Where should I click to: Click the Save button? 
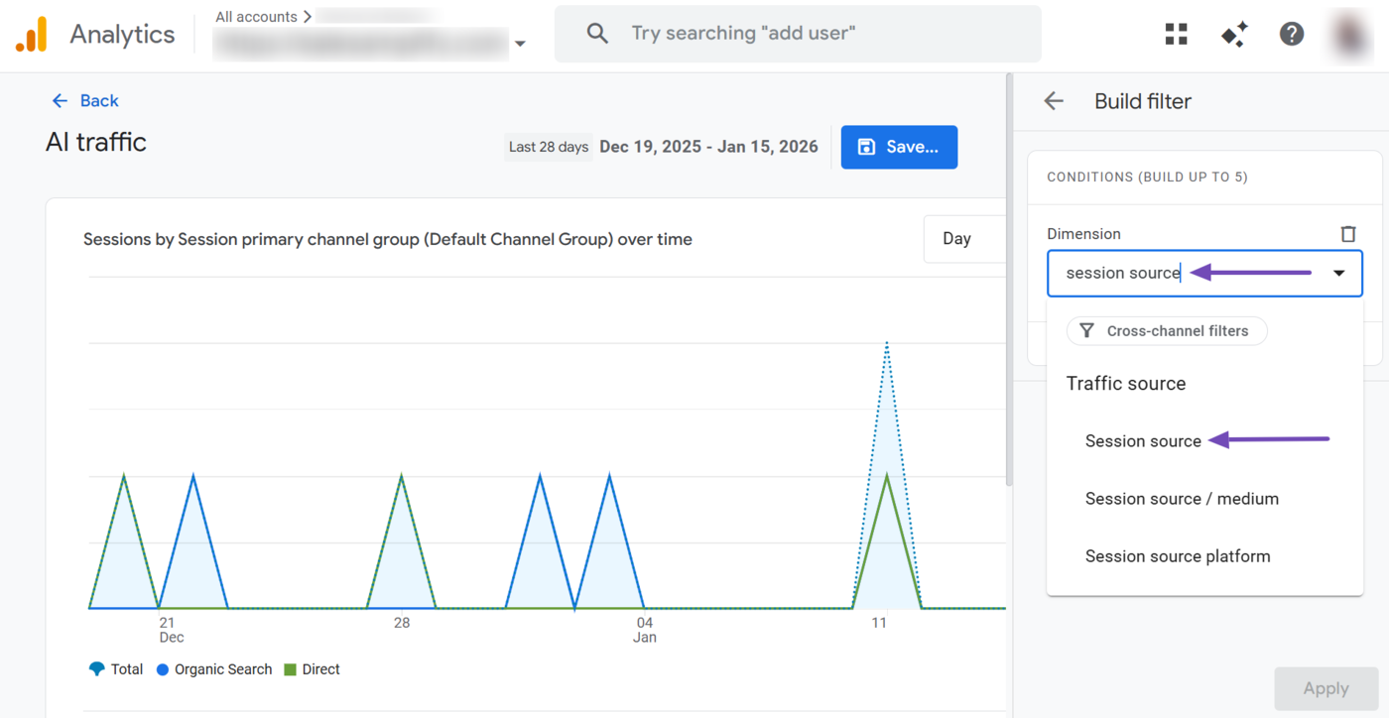click(x=899, y=147)
